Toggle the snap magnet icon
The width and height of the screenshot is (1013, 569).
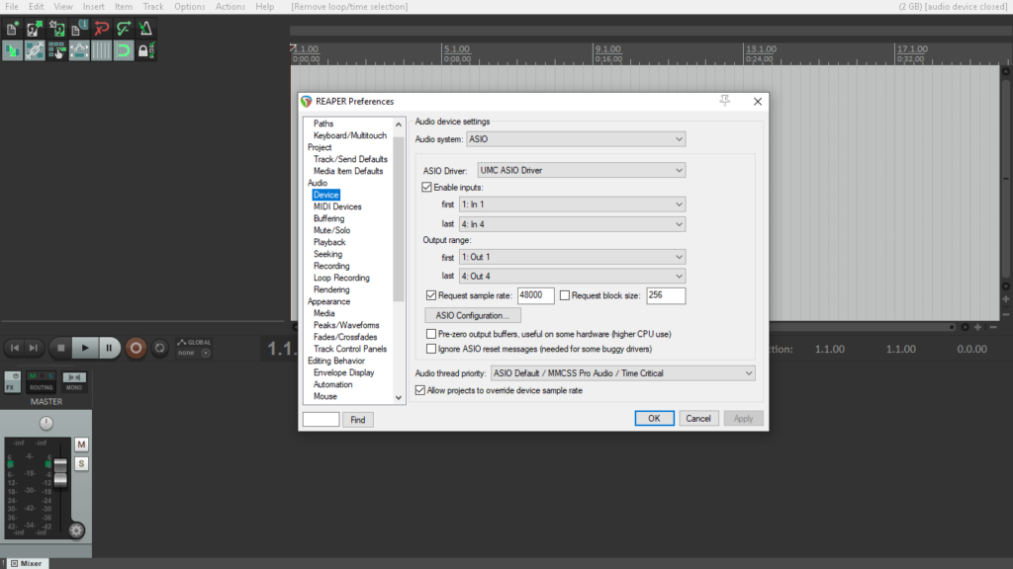pos(124,50)
